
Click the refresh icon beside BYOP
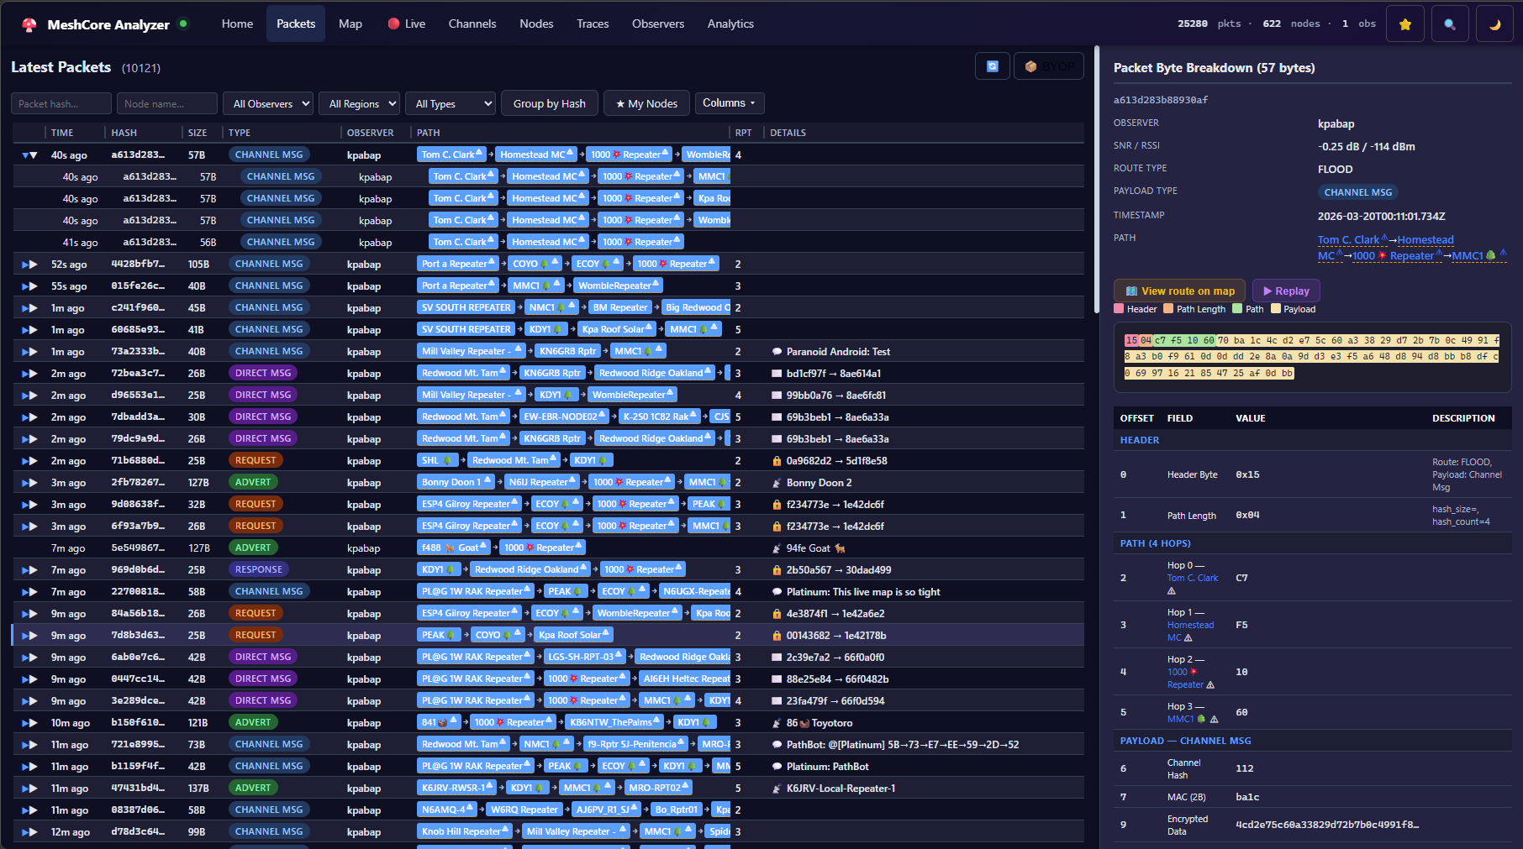point(992,66)
